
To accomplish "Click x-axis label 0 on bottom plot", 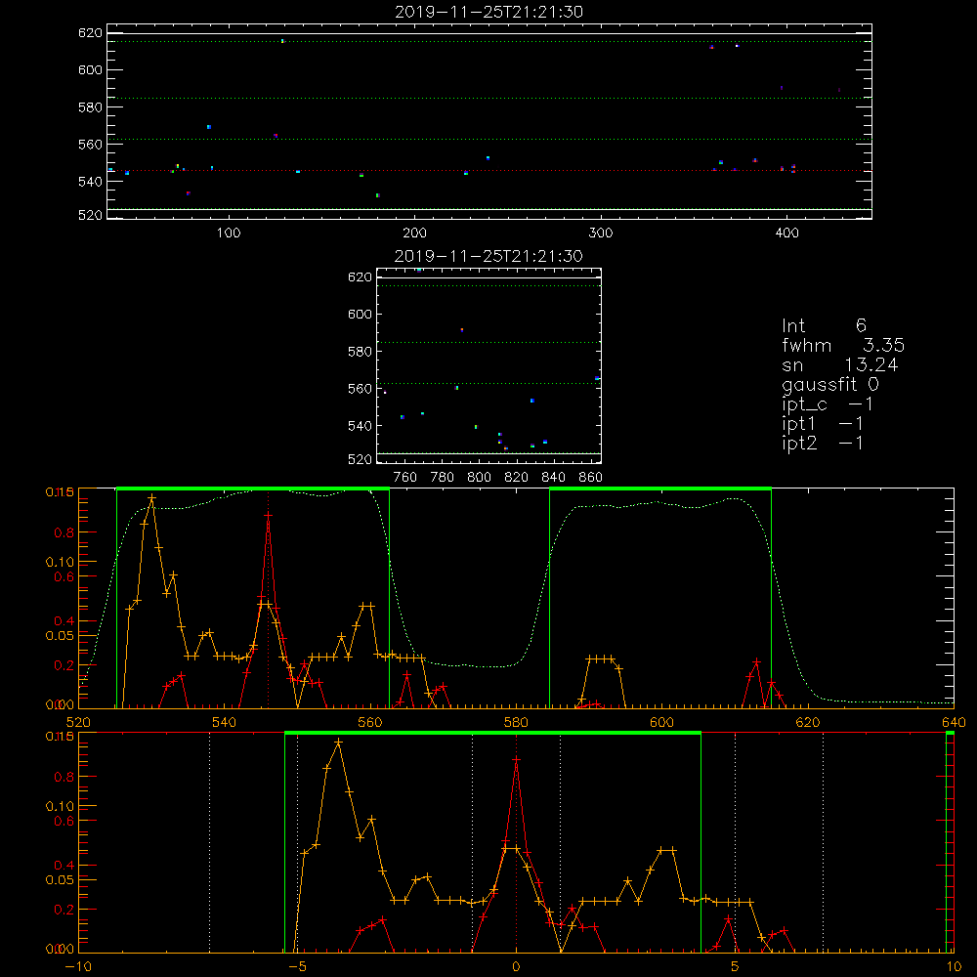I will pos(516,966).
